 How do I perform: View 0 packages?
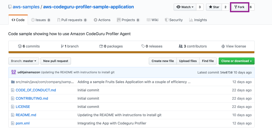click(x=111, y=46)
